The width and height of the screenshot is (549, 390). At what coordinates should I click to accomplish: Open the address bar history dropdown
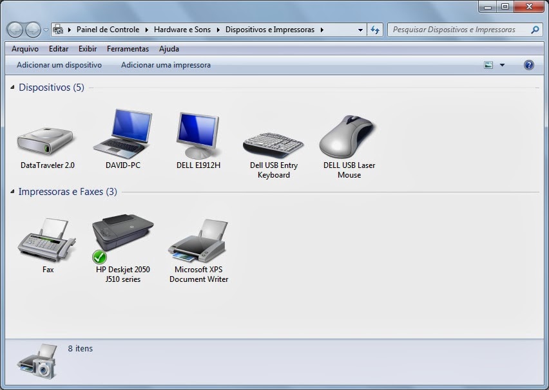360,30
